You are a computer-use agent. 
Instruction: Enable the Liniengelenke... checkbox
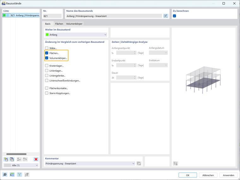pos(47,75)
